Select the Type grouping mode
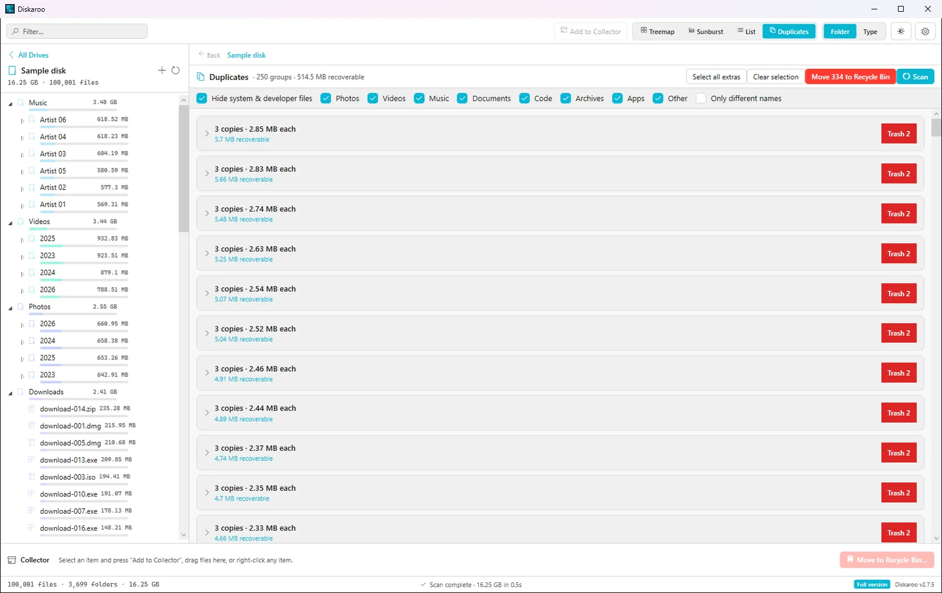Image resolution: width=942 pixels, height=593 pixels. click(870, 31)
